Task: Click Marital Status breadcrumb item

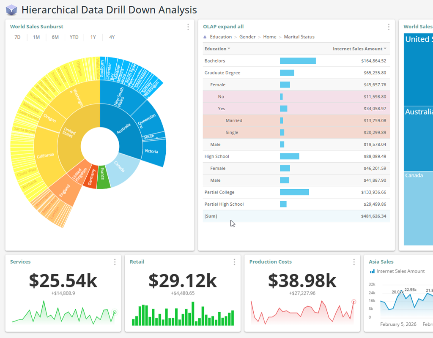Action: click(299, 37)
